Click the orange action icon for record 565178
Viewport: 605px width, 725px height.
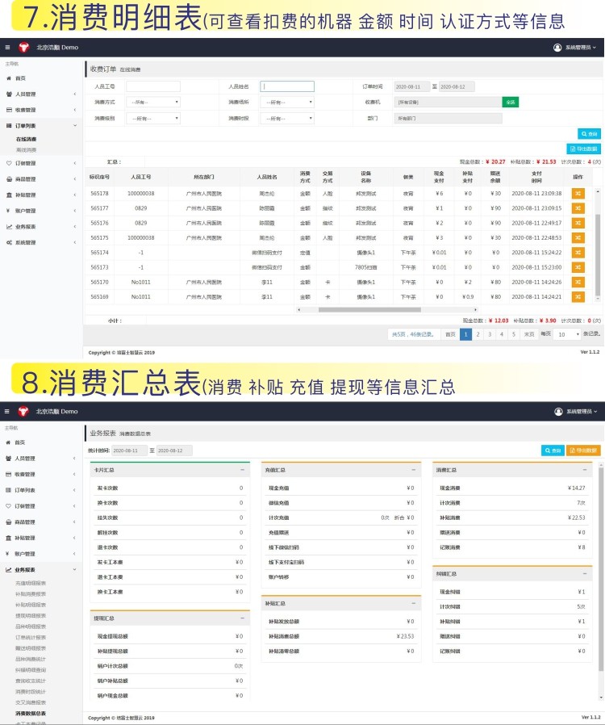[x=578, y=193]
